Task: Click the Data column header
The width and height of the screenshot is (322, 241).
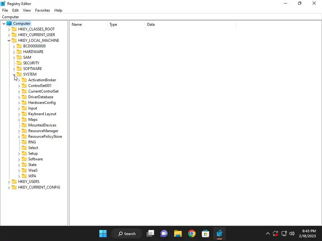Action: pyautogui.click(x=190, y=24)
